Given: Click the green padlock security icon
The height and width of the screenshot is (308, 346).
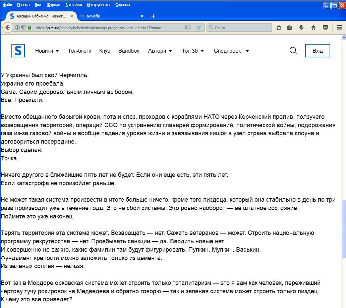Looking at the screenshot, I should pyautogui.click(x=30, y=28).
